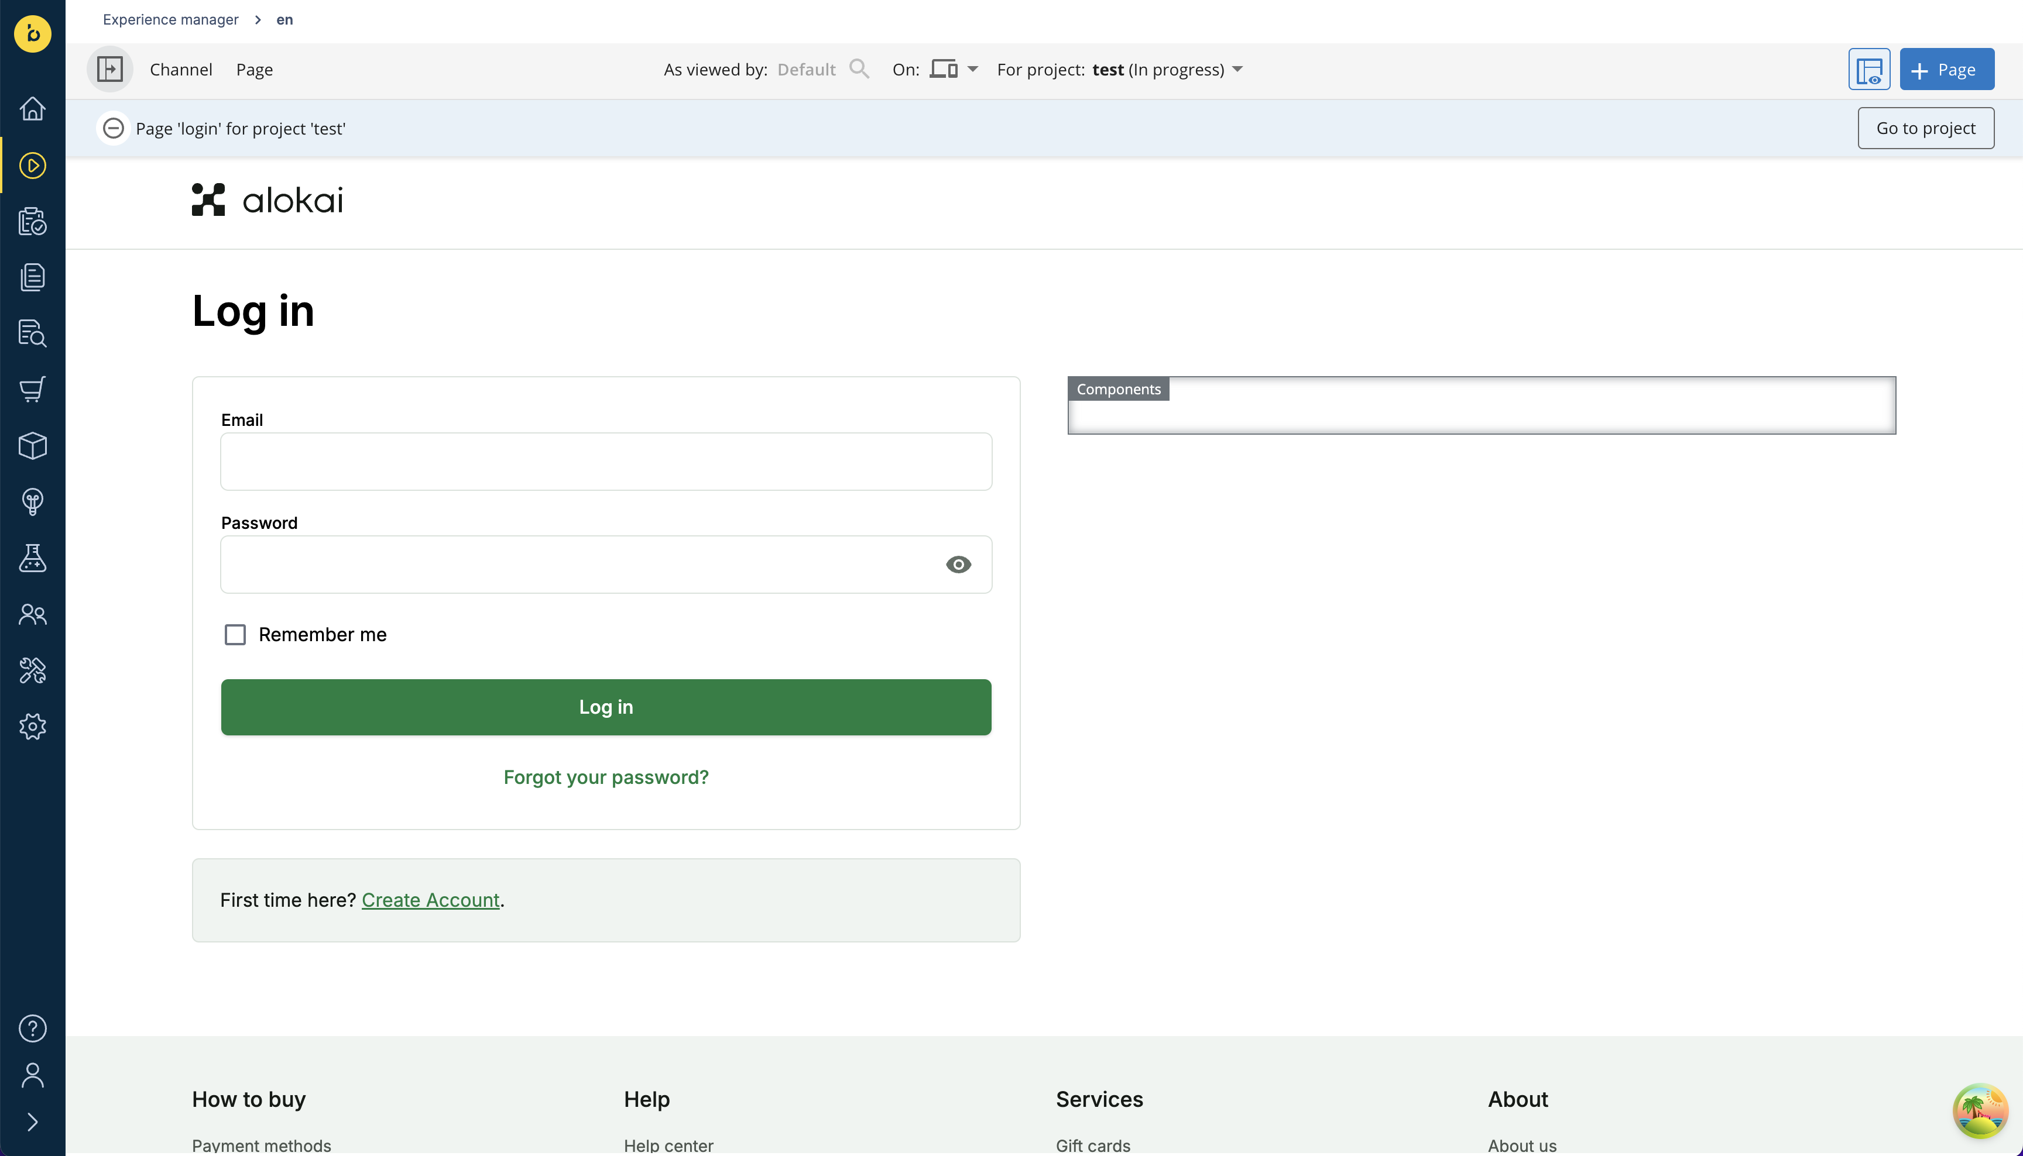2023x1156 pixels.
Task: Click the About us footer link
Action: coord(1522,1145)
